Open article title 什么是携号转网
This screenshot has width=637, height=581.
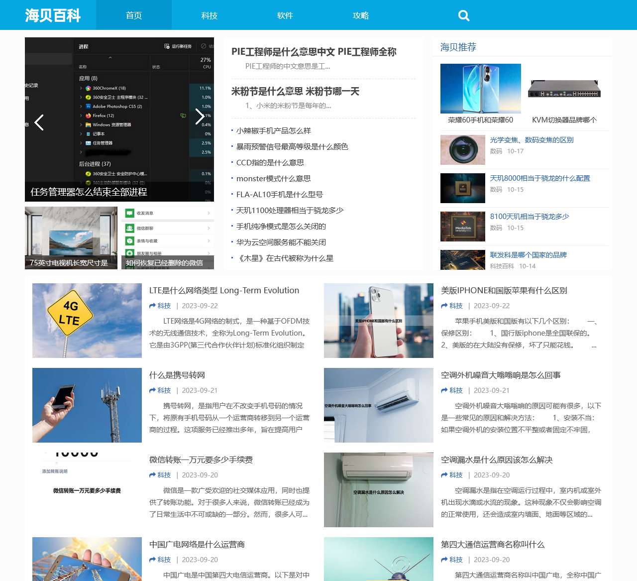[x=177, y=375]
